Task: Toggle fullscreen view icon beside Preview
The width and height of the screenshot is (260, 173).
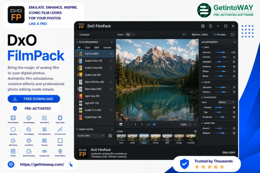Action: coord(233,34)
